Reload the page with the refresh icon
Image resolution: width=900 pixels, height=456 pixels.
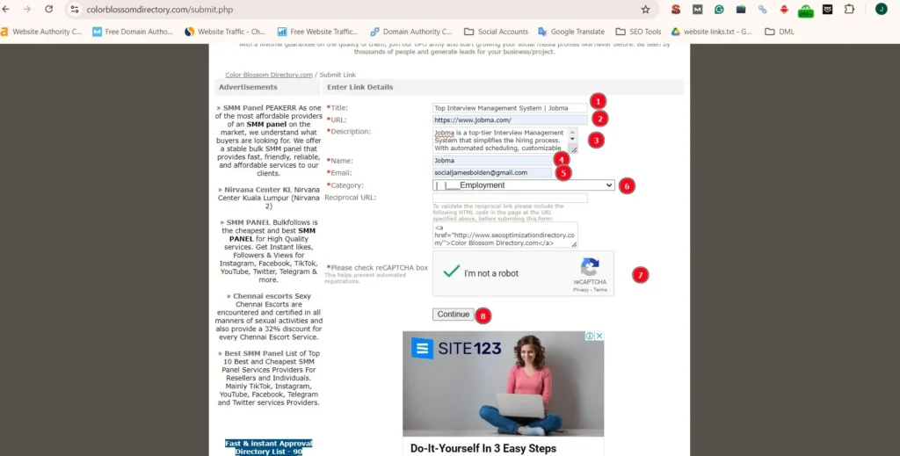[x=49, y=9]
